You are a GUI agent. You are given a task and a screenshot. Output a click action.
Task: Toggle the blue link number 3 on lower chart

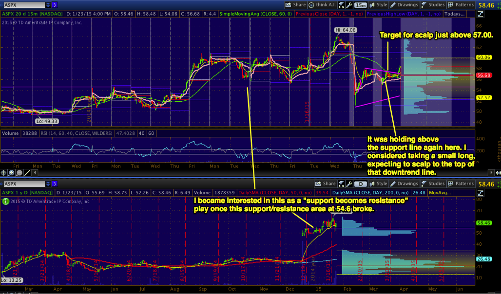pos(56,184)
